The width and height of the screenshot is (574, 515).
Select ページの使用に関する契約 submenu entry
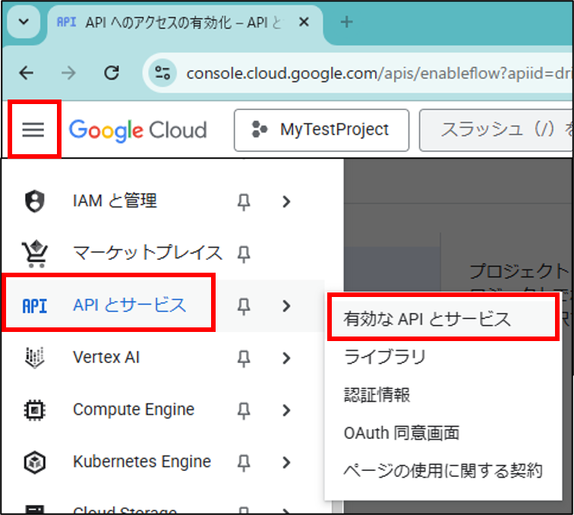coord(443,471)
